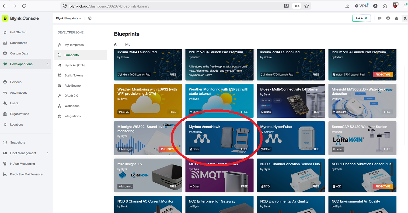Open Myriota AssetHawk blueprint card
The image size is (408, 213).
point(219,138)
